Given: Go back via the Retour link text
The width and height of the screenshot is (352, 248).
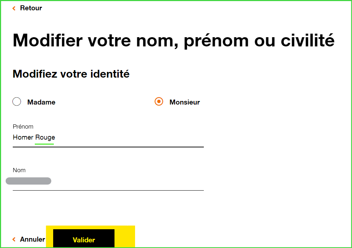Looking at the screenshot, I should pyautogui.click(x=31, y=8).
